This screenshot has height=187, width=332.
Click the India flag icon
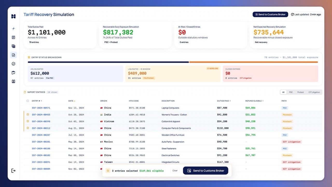pos(102,115)
